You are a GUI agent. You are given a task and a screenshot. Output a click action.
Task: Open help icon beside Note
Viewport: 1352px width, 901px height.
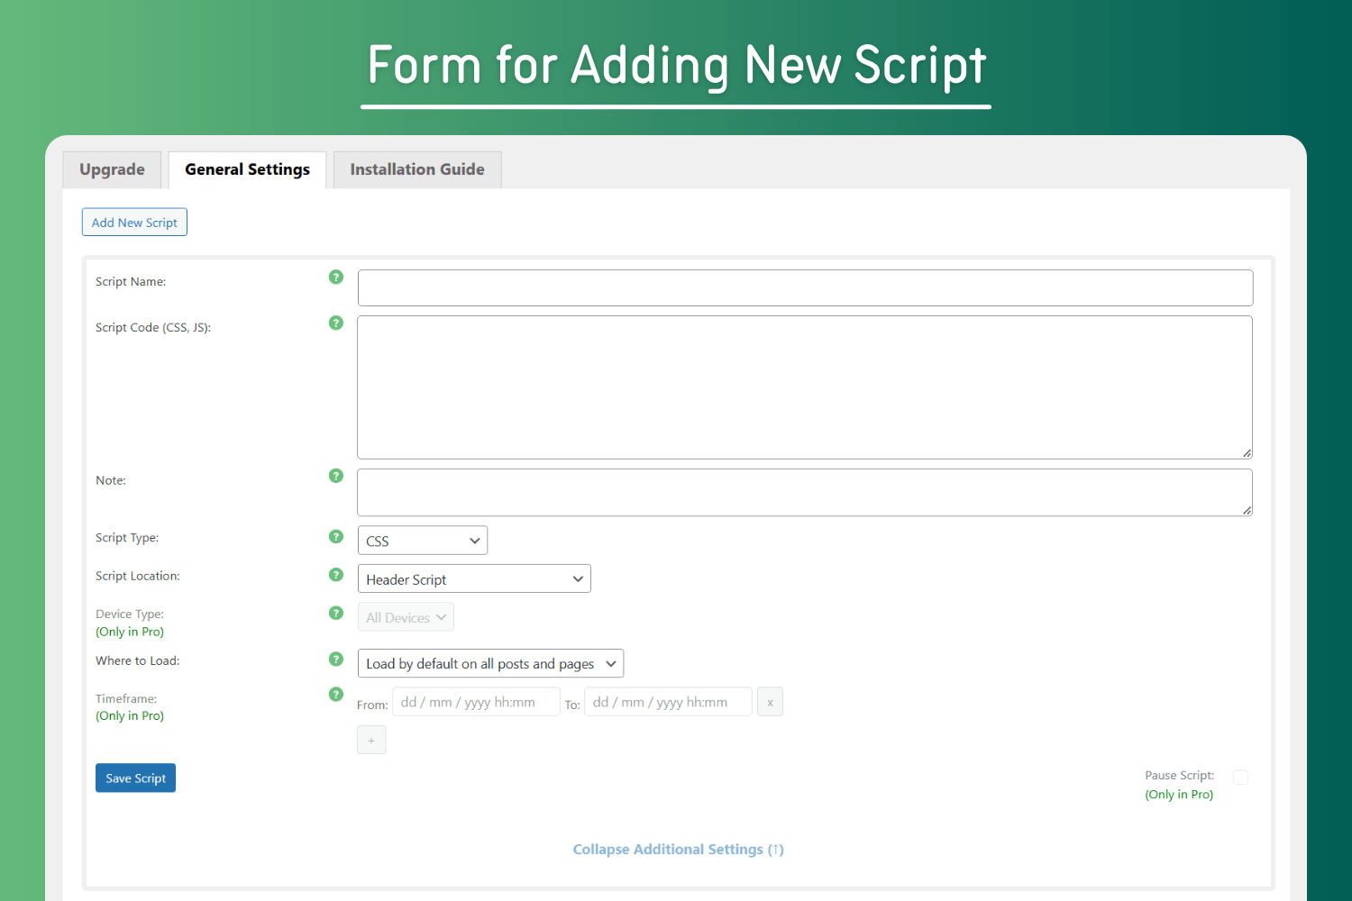click(336, 476)
